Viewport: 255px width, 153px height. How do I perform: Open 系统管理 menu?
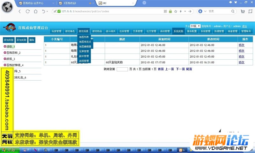pos(206,31)
